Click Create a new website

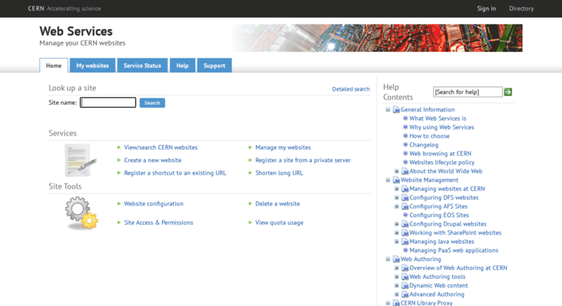tap(153, 160)
